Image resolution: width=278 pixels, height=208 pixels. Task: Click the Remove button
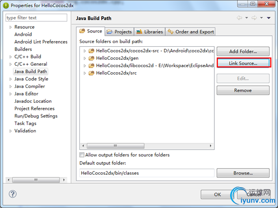243,90
